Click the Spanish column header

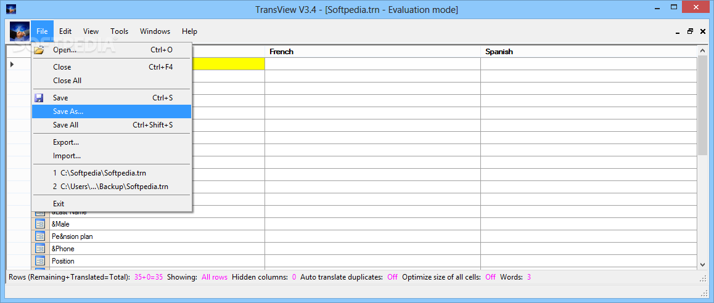pos(588,51)
